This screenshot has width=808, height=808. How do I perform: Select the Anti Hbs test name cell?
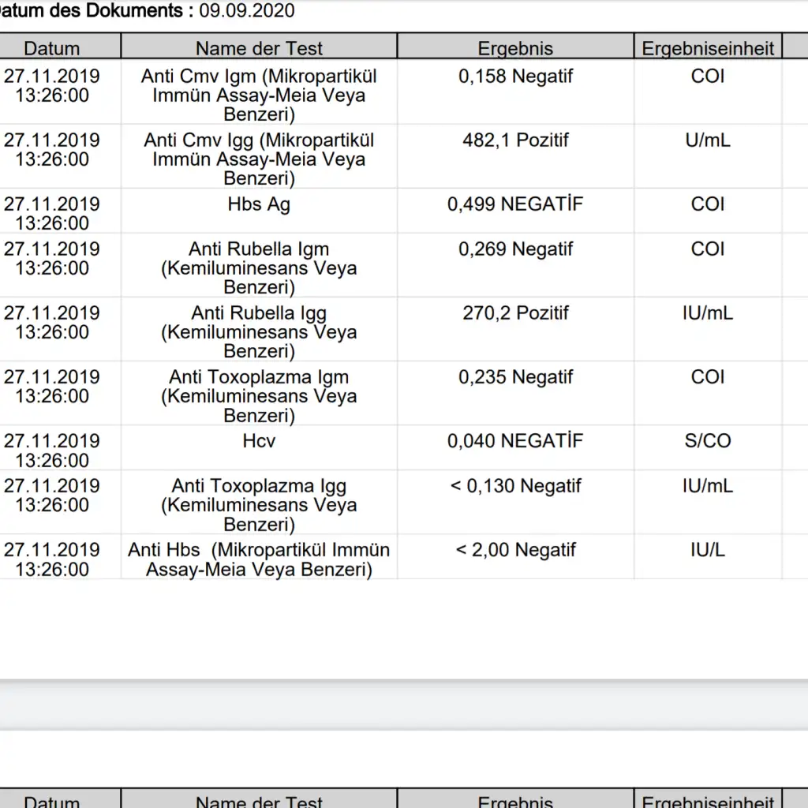tap(259, 559)
